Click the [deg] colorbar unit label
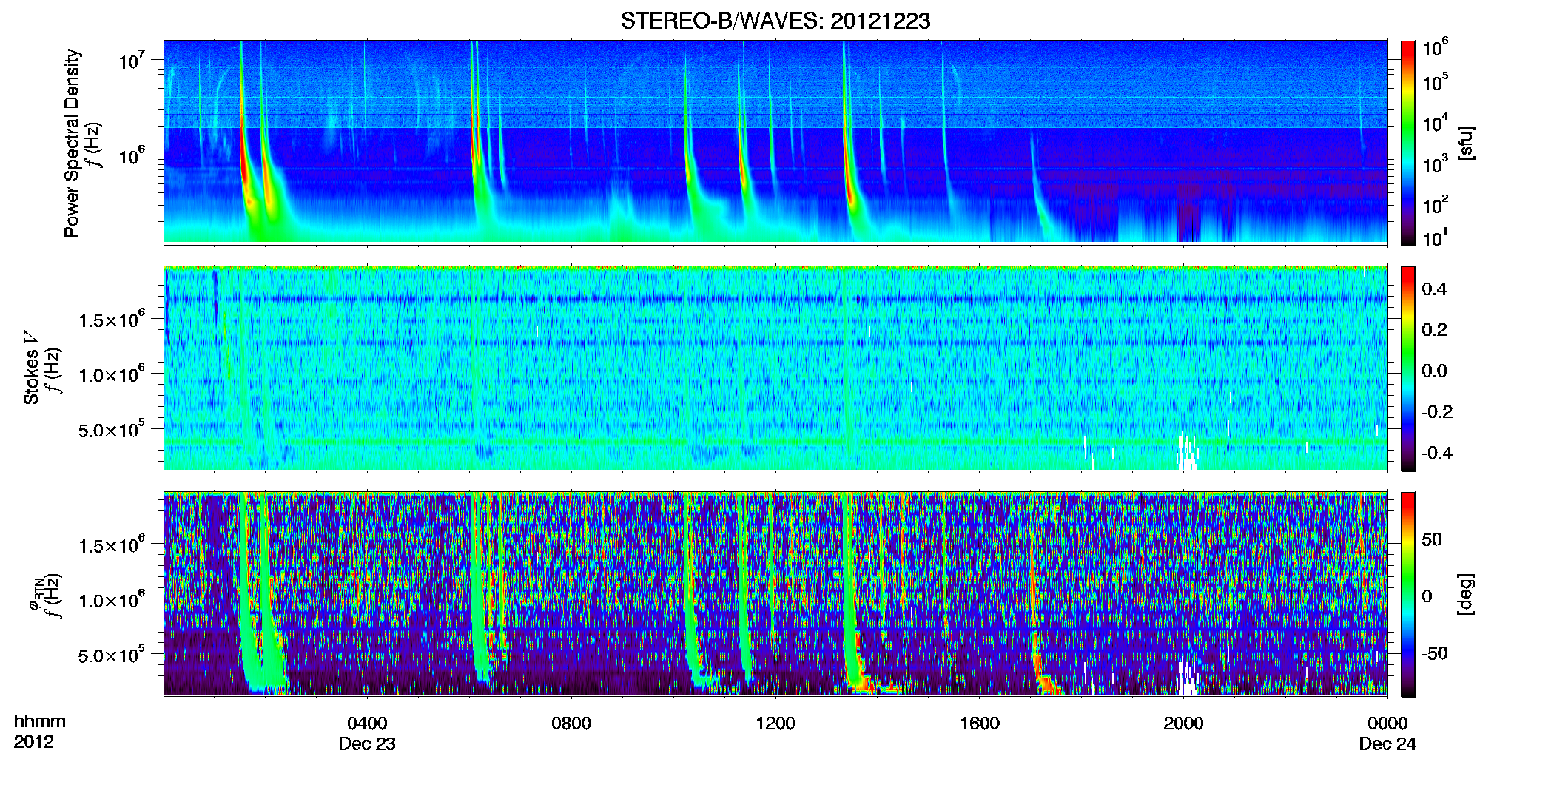 point(1466,594)
